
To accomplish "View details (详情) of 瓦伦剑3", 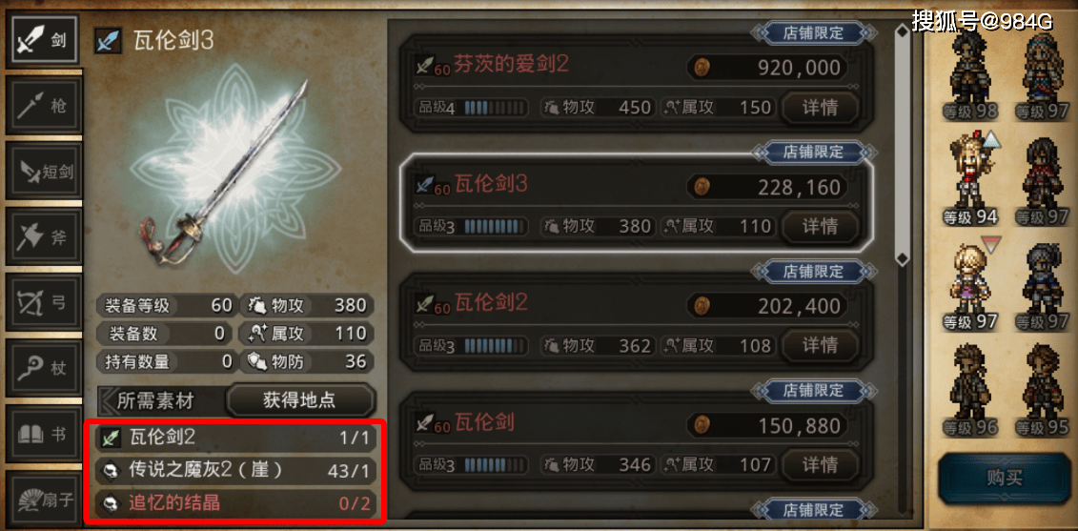I will point(821,226).
